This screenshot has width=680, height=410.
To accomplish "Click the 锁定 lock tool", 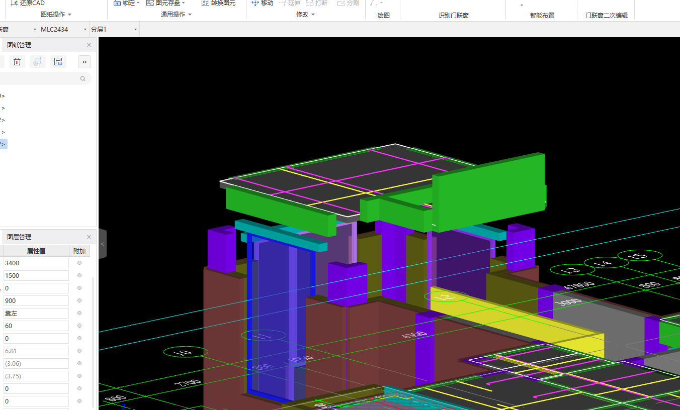I will coord(126,3).
